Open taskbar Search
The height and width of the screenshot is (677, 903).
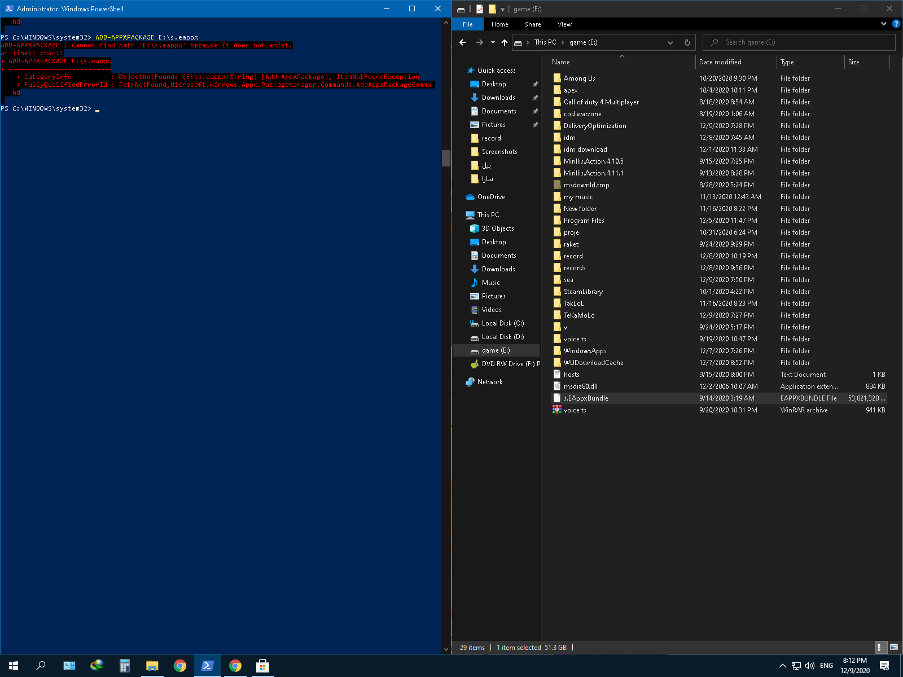[x=41, y=666]
